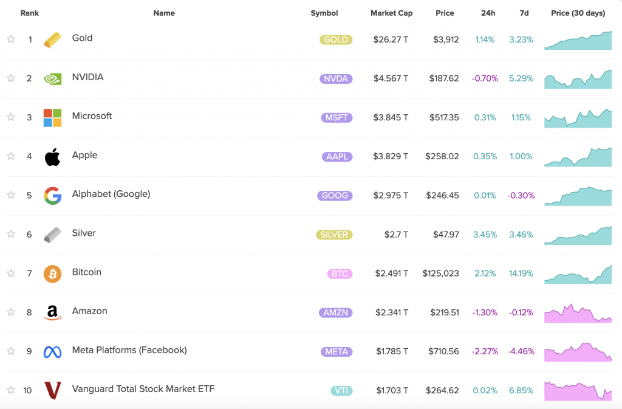Toggle favorite star for Vanguard ETF
This screenshot has width=622, height=409.
coord(11,390)
